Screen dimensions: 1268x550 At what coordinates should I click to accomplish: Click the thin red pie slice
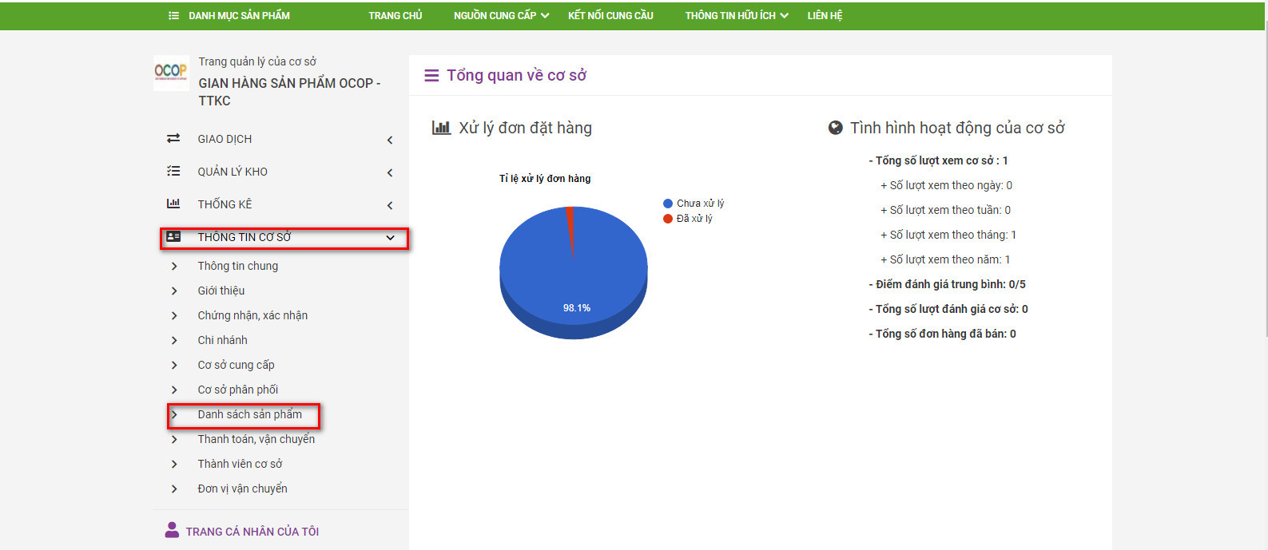tap(570, 224)
